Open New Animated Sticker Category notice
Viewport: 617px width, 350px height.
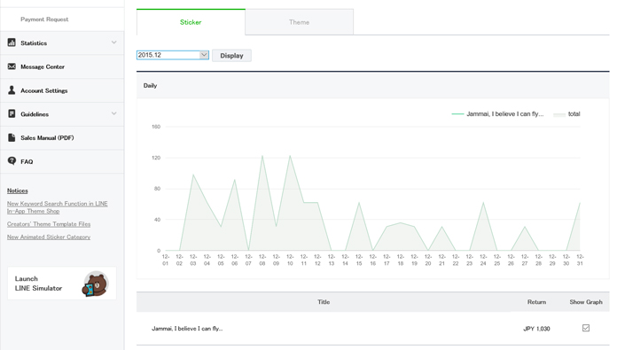click(x=49, y=237)
